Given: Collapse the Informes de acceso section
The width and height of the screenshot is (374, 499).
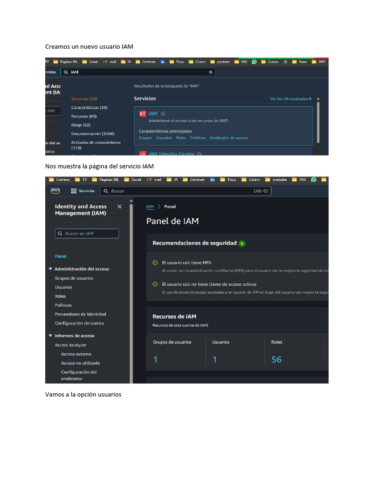Looking at the screenshot, I should click(50, 336).
